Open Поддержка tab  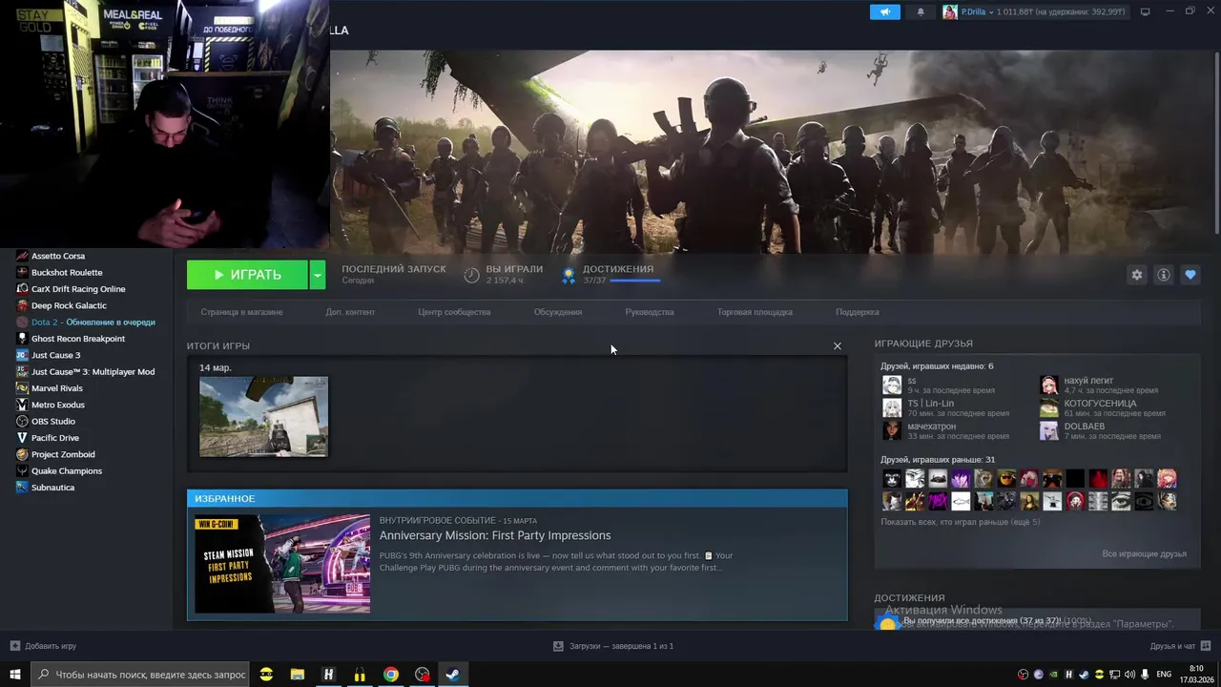[858, 312]
